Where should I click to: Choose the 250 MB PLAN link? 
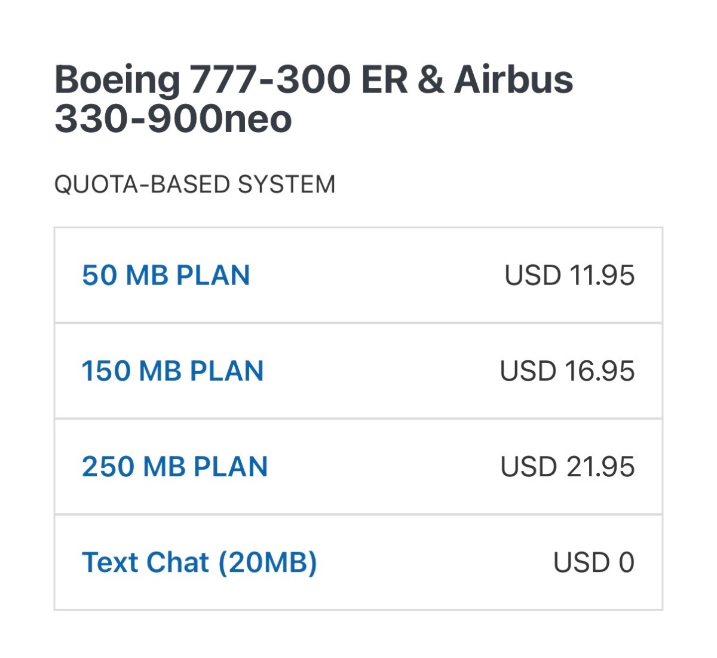pos(174,467)
